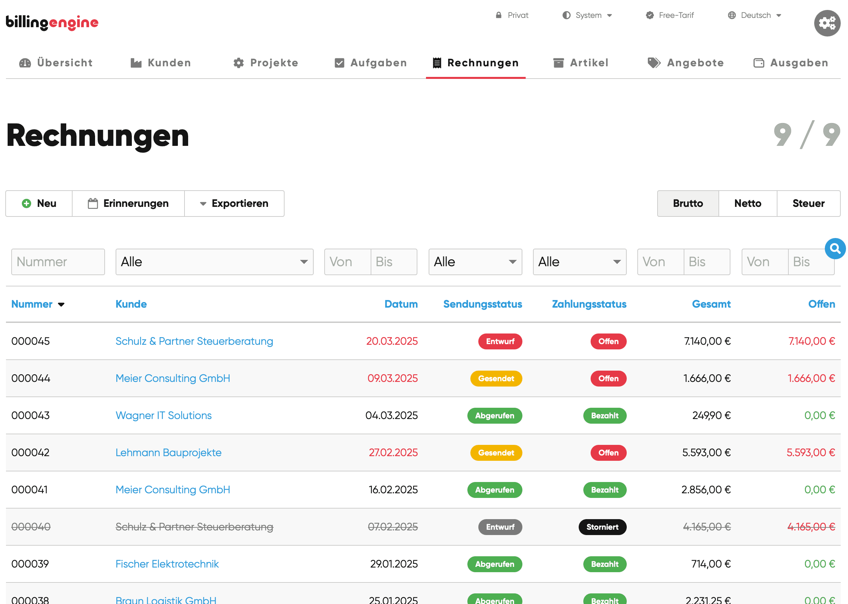The image size is (848, 604).
Task: Click the Übersicht dashboard icon
Action: (25, 63)
